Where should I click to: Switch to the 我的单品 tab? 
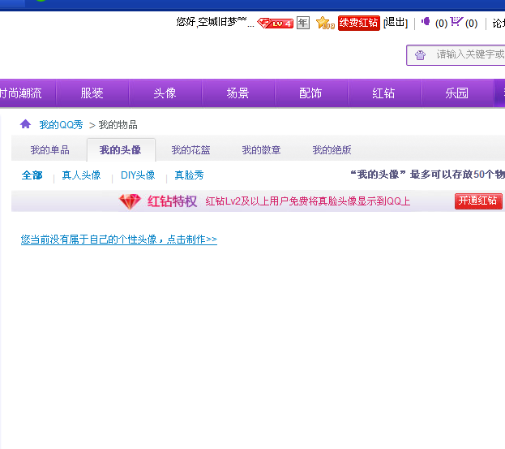(x=50, y=150)
